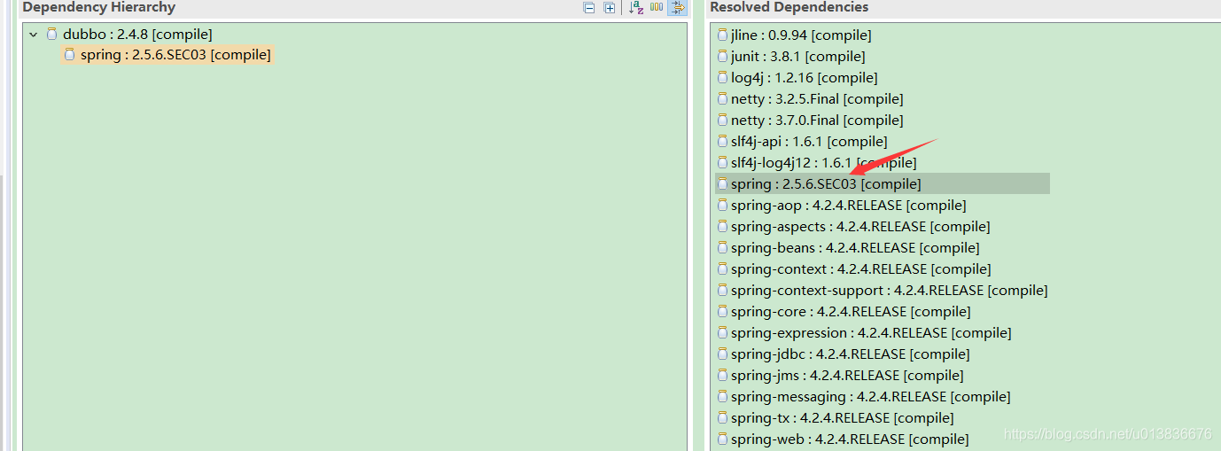Click jar icon next to spring-context-support
Viewport: 1221px width, 451px height.
pyautogui.click(x=722, y=291)
